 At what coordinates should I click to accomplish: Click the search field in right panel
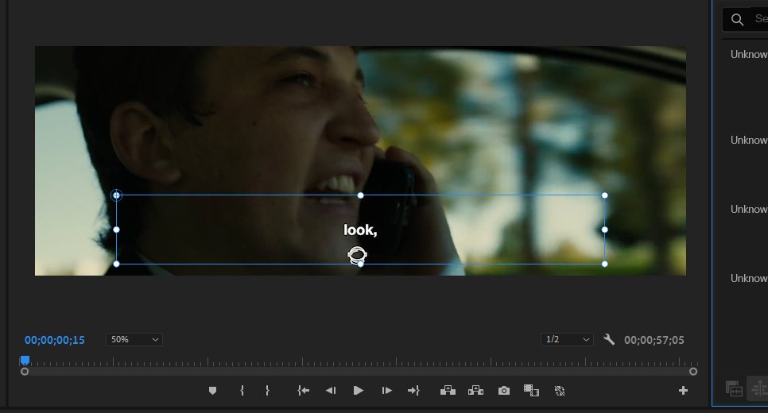pyautogui.click(x=745, y=20)
